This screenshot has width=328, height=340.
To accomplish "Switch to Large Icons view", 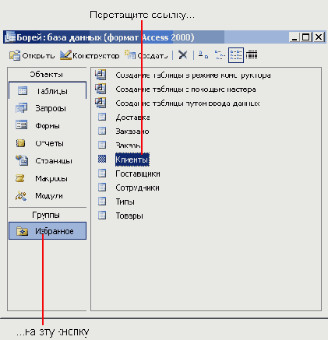I will pyautogui.click(x=203, y=55).
